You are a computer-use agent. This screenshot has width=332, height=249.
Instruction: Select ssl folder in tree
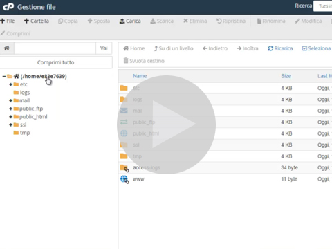23,124
